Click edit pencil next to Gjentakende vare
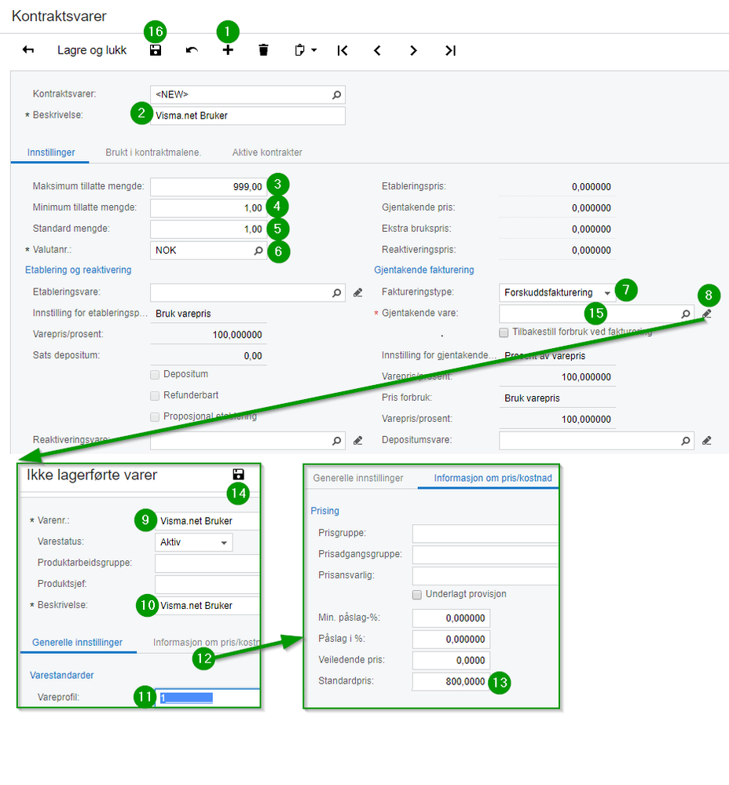729x785 pixels. (706, 314)
